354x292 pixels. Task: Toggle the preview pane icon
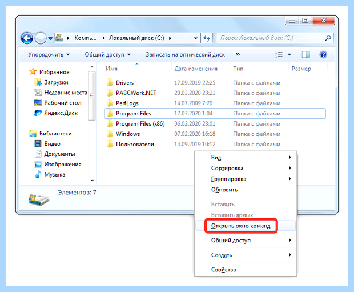(x=305, y=54)
